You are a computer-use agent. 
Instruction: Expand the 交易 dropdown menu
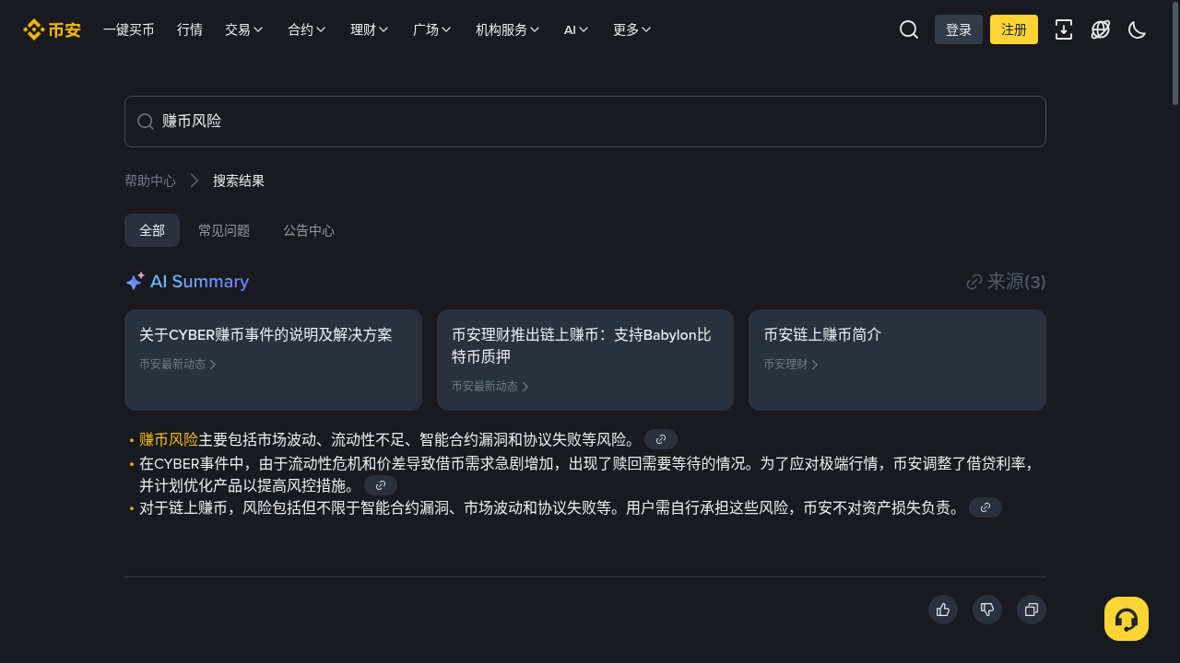pyautogui.click(x=244, y=29)
